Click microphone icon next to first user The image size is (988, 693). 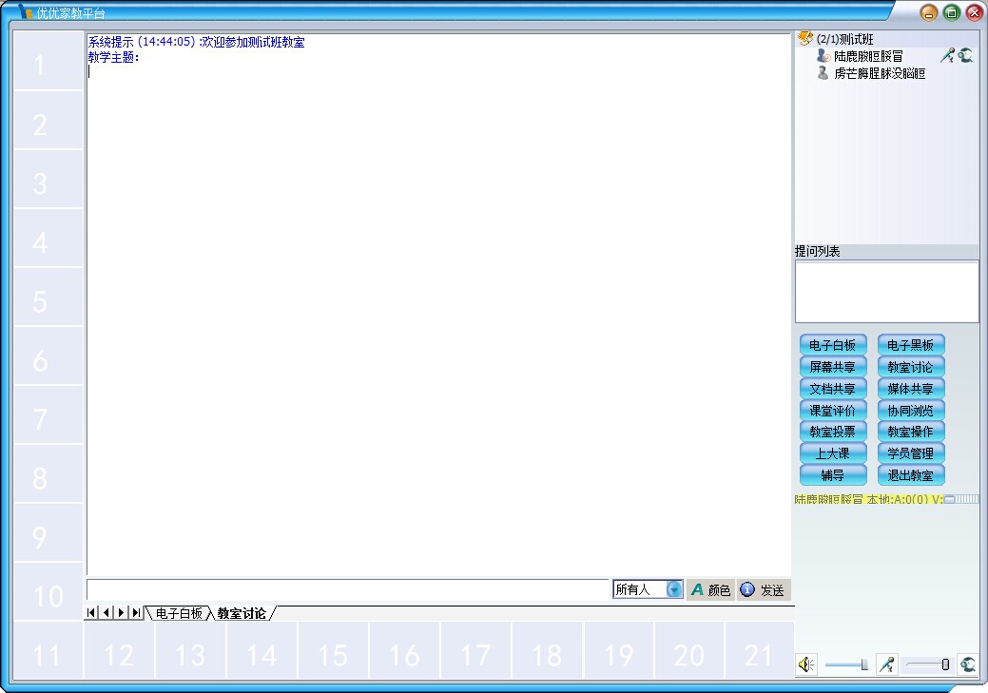tap(947, 56)
